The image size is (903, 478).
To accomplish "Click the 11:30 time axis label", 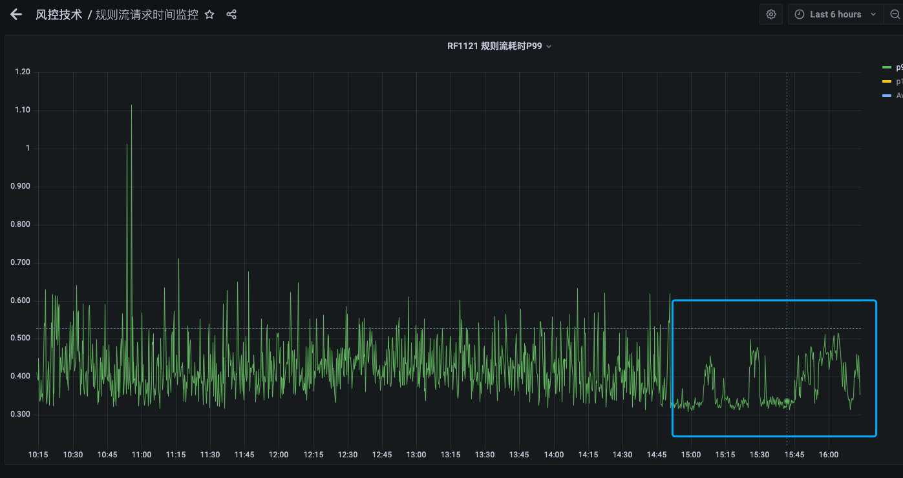I will point(210,455).
